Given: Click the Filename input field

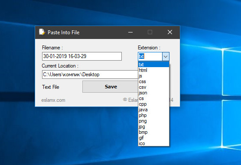Looking at the screenshot, I should coord(82,56).
